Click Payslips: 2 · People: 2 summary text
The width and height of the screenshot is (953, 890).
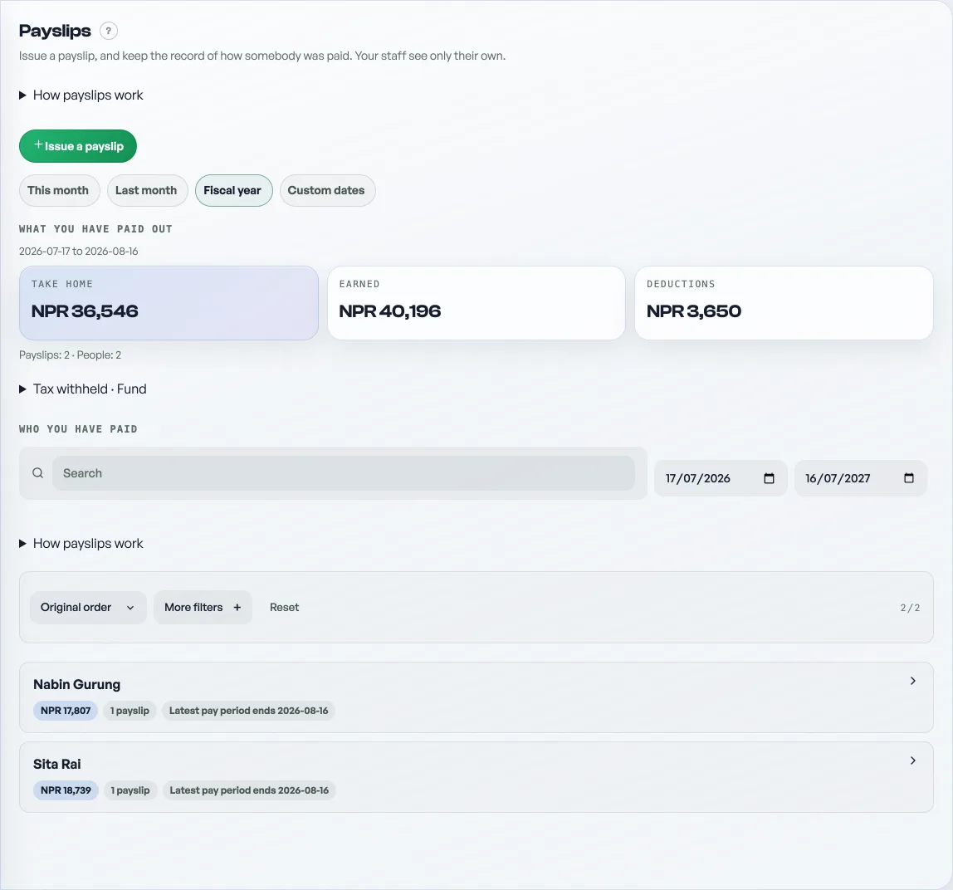pyautogui.click(x=70, y=355)
